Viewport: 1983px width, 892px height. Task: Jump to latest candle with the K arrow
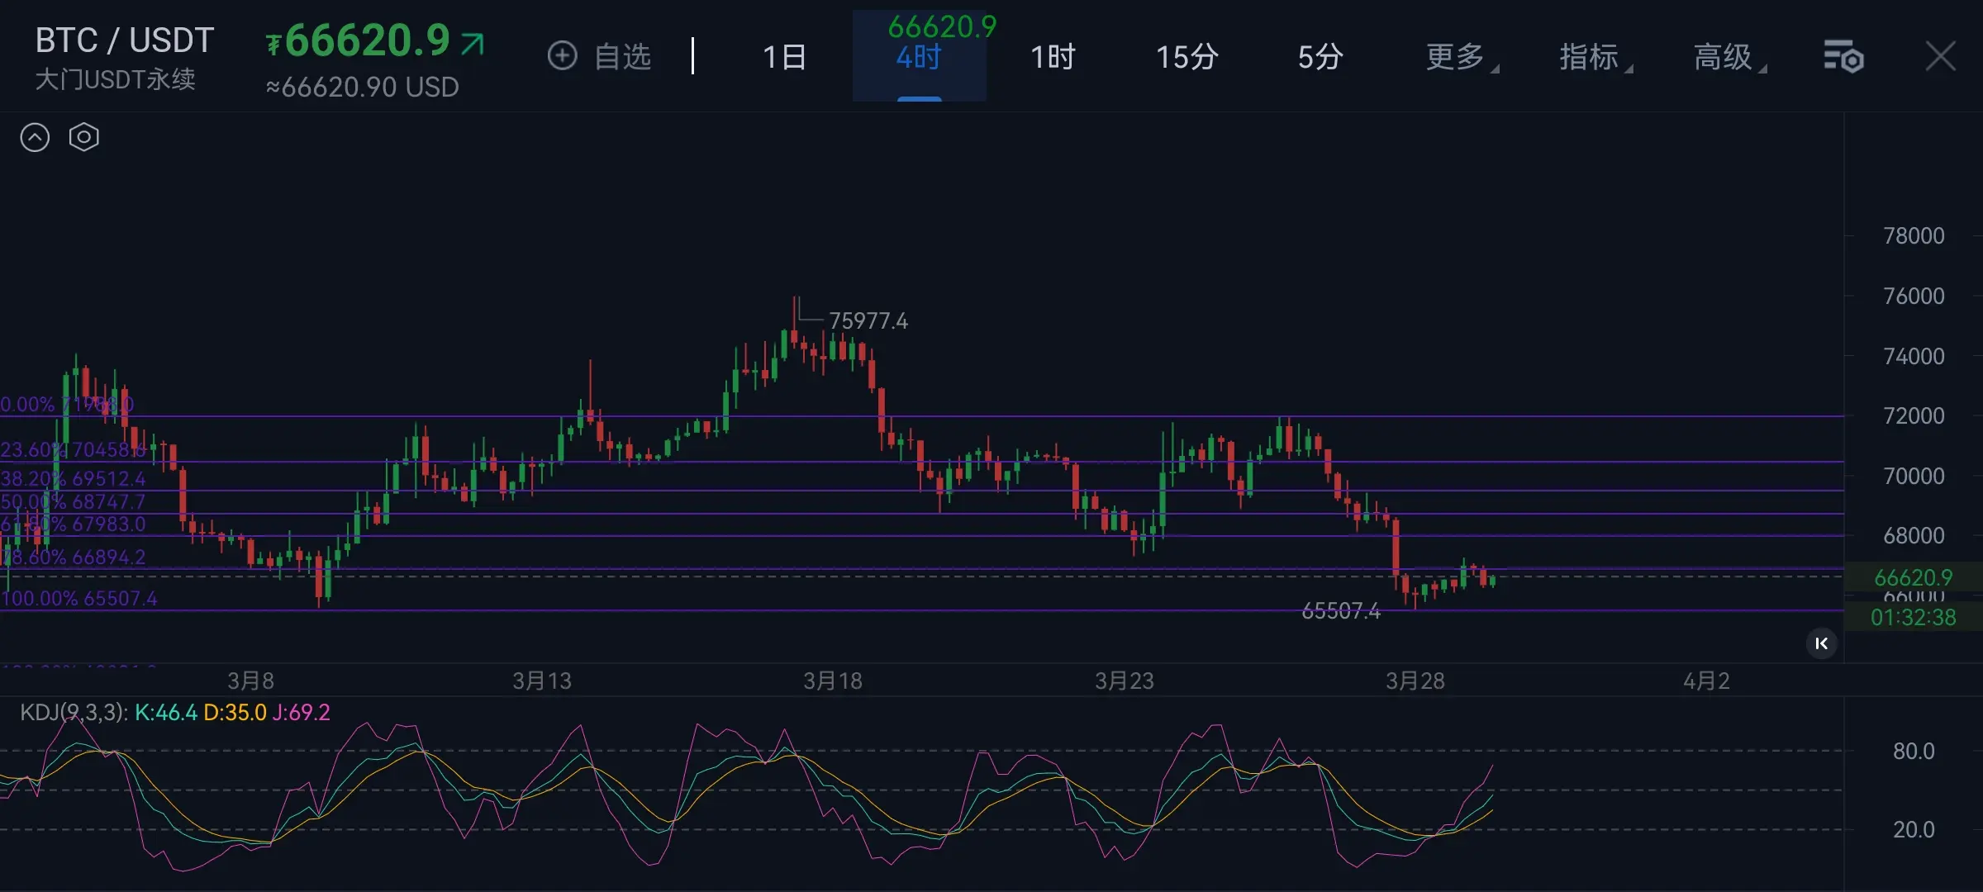[x=1821, y=643]
